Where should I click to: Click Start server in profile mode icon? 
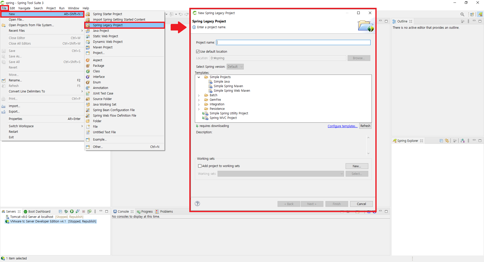(x=78, y=212)
